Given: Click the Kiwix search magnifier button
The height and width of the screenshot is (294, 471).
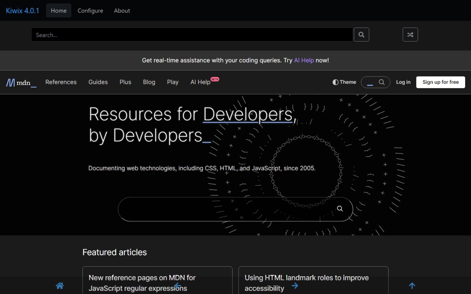Looking at the screenshot, I should tap(361, 35).
